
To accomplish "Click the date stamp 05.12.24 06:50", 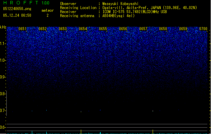I will coord(17,15).
